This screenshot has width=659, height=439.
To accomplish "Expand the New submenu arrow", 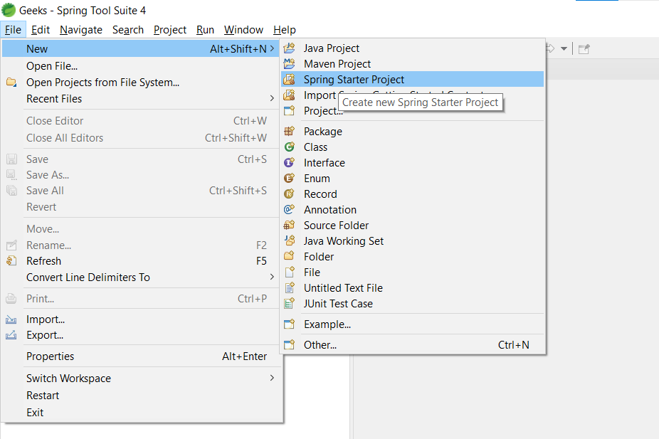I will (x=272, y=48).
